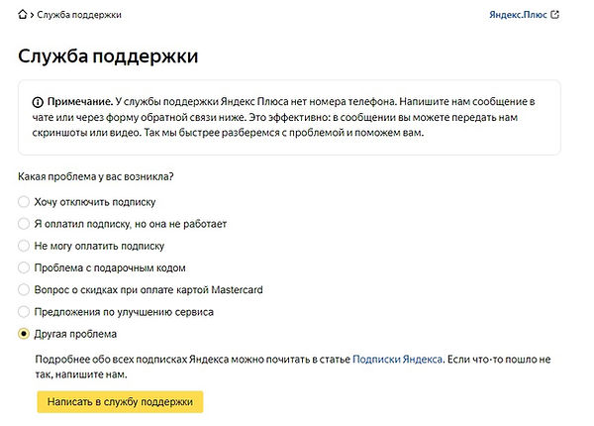The width and height of the screenshot is (594, 426).
Task: Click the selected 'Другая проблема' radio button
Action: pos(24,334)
